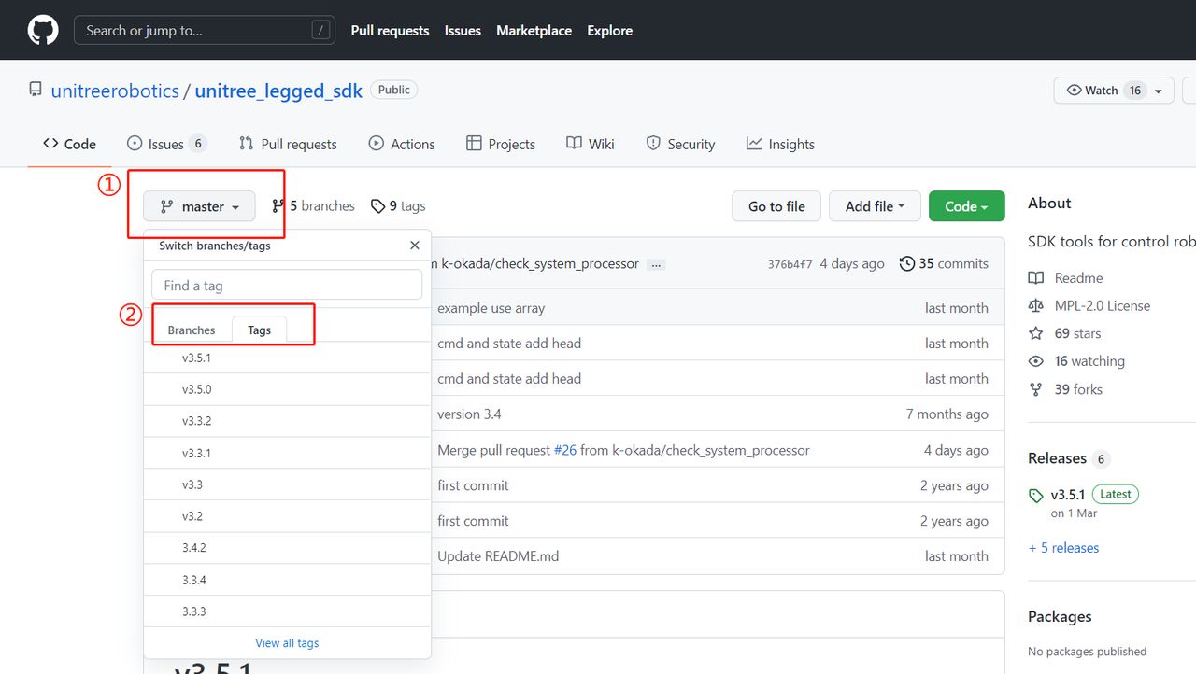Select tag v3.2 in the list
The height and width of the screenshot is (674, 1196).
tap(287, 516)
